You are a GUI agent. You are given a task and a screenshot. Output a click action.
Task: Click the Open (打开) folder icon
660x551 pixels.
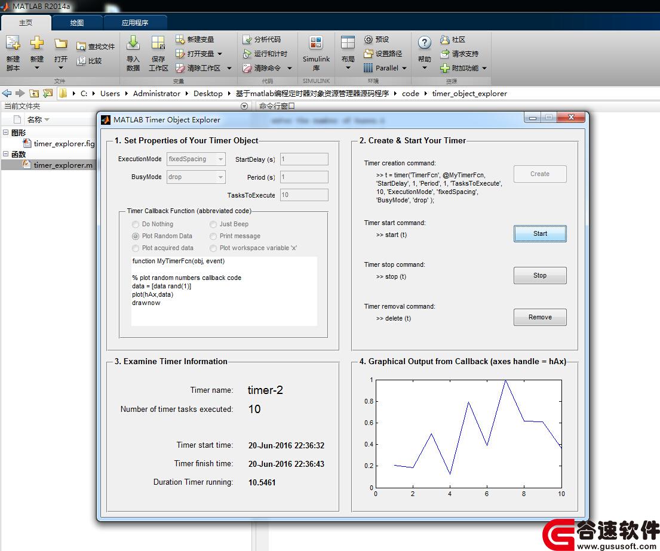60,44
